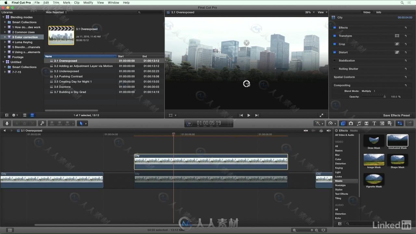Click the Share project button
The width and height of the screenshot is (416, 234).
pos(409,123)
